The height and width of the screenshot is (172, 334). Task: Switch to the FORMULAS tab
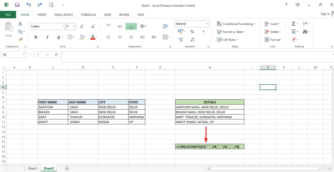(x=88, y=15)
